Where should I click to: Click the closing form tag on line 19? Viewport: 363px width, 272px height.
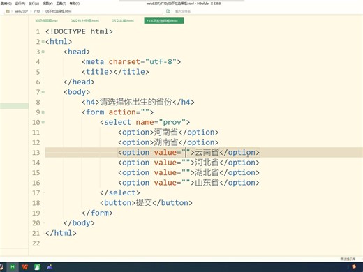(97, 213)
